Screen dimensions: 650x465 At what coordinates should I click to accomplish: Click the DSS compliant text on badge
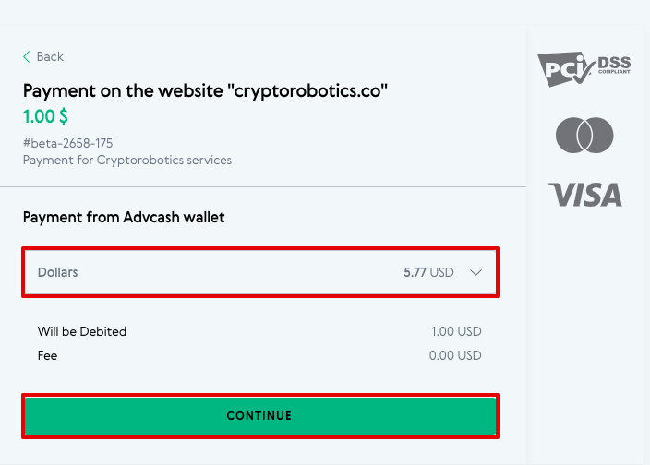coord(614,65)
